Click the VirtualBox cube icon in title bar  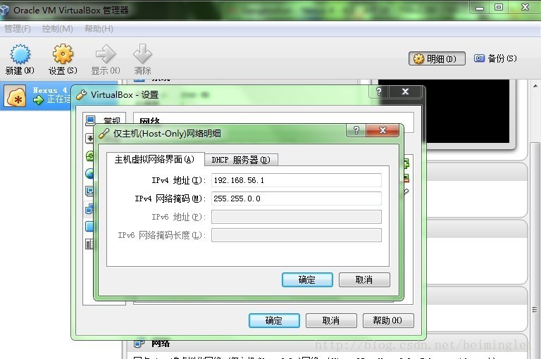coord(4,10)
